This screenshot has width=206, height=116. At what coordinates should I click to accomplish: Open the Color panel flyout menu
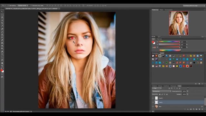tap(205, 39)
